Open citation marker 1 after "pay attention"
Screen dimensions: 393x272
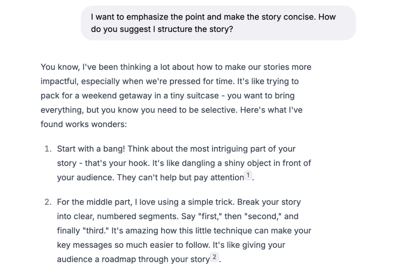coord(248,175)
